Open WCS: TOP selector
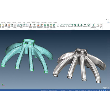 click(95, 90)
